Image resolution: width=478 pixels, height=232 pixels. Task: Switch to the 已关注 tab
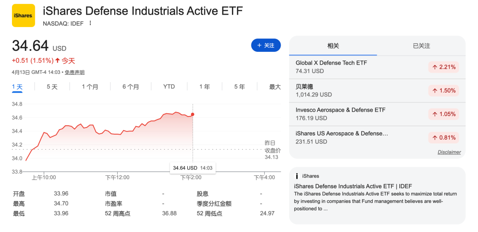point(421,46)
